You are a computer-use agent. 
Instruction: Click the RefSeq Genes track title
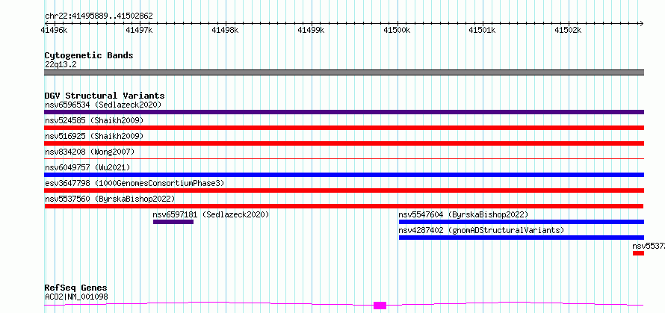point(75,288)
